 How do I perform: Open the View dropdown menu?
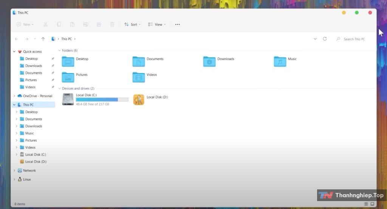pos(157,25)
